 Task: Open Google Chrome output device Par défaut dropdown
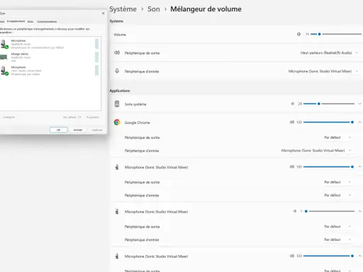click(x=338, y=137)
